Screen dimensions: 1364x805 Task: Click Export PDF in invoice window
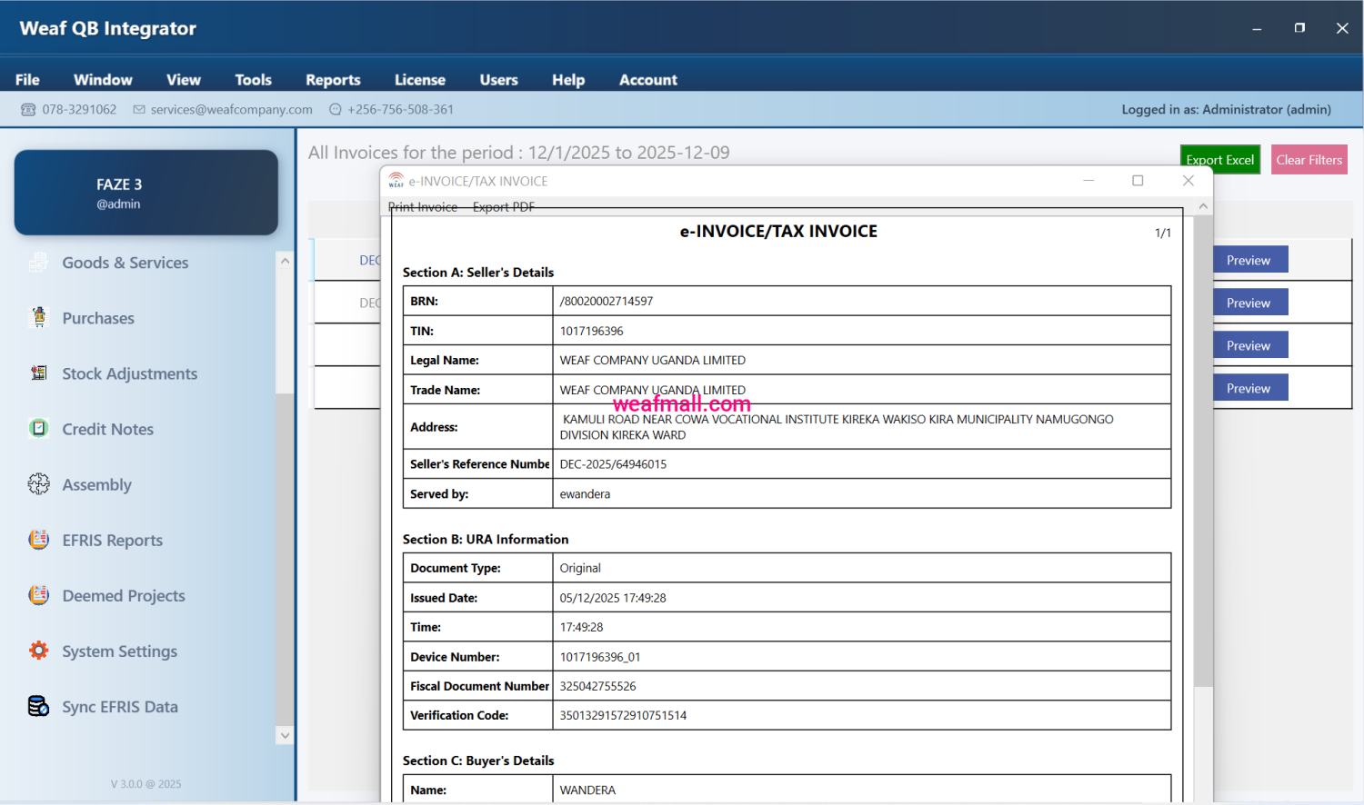503,207
